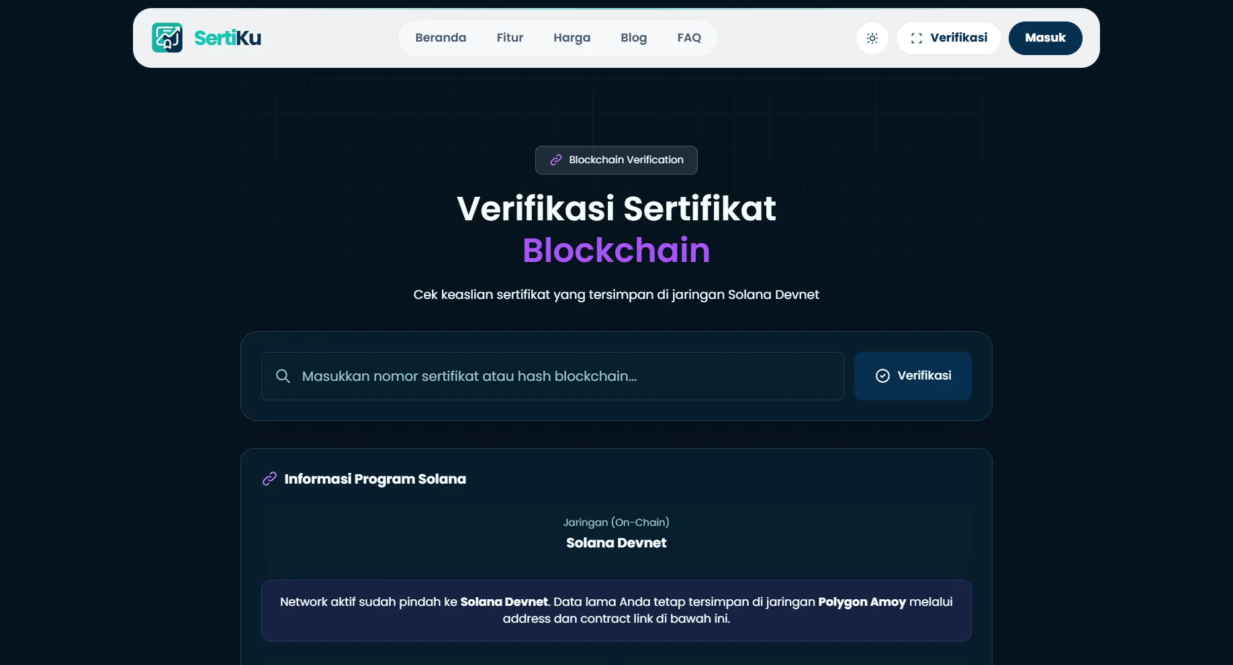Viewport: 1233px width, 665px height.
Task: Open the Harga pricing page
Action: point(572,38)
